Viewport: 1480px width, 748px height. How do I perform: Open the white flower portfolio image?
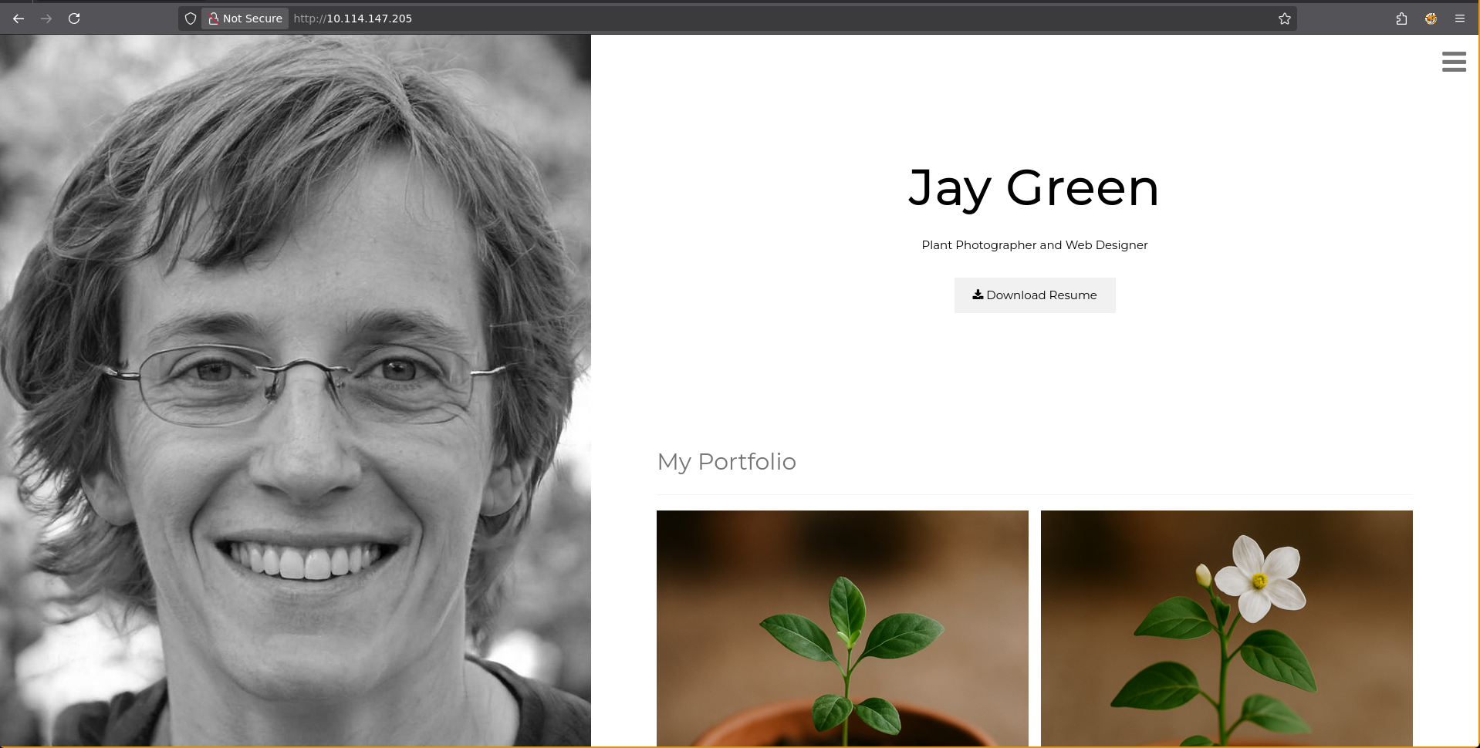point(1227,628)
